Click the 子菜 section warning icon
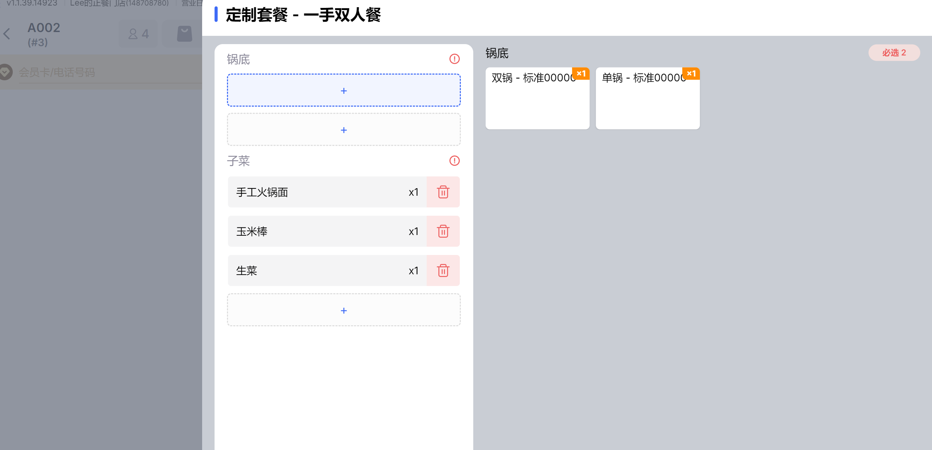Screen dimensions: 932x450 click(x=454, y=161)
